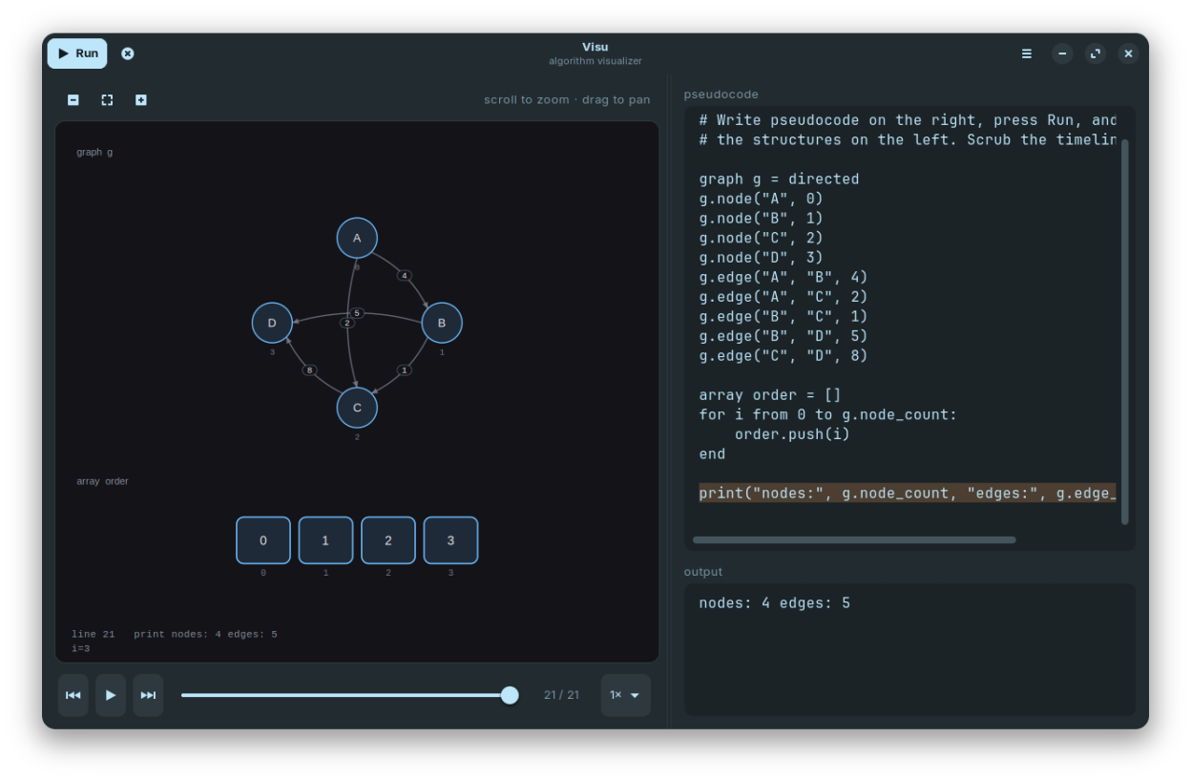Select graph node C
1191x780 pixels.
[x=357, y=408]
